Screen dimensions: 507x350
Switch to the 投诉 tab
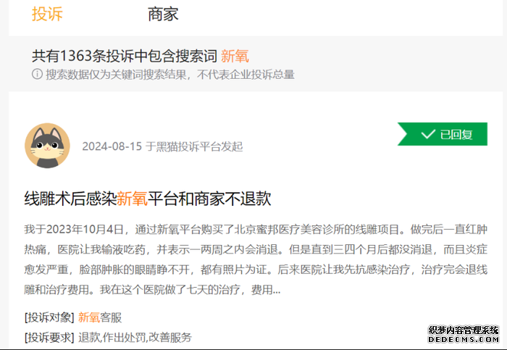click(x=47, y=14)
